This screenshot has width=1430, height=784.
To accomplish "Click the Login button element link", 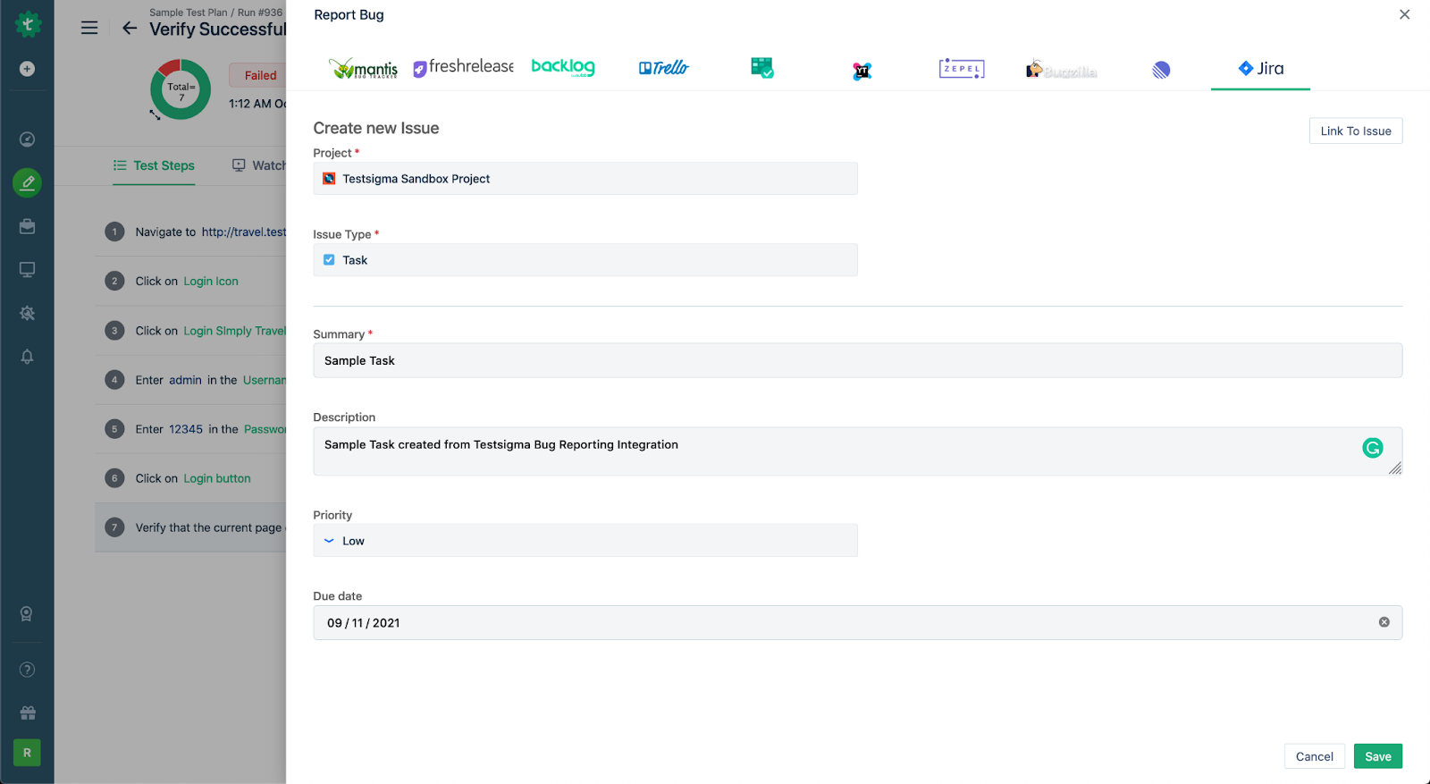I will (217, 478).
